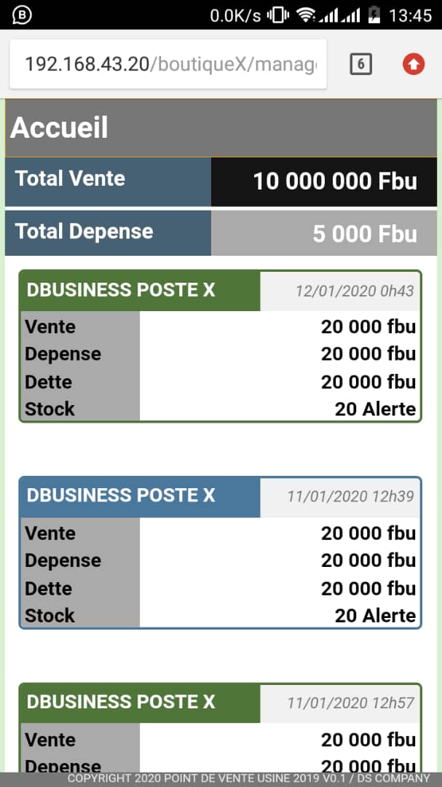
Task: Open DBUSINESS POSTE X card dated 12/01/2020
Action: click(140, 291)
